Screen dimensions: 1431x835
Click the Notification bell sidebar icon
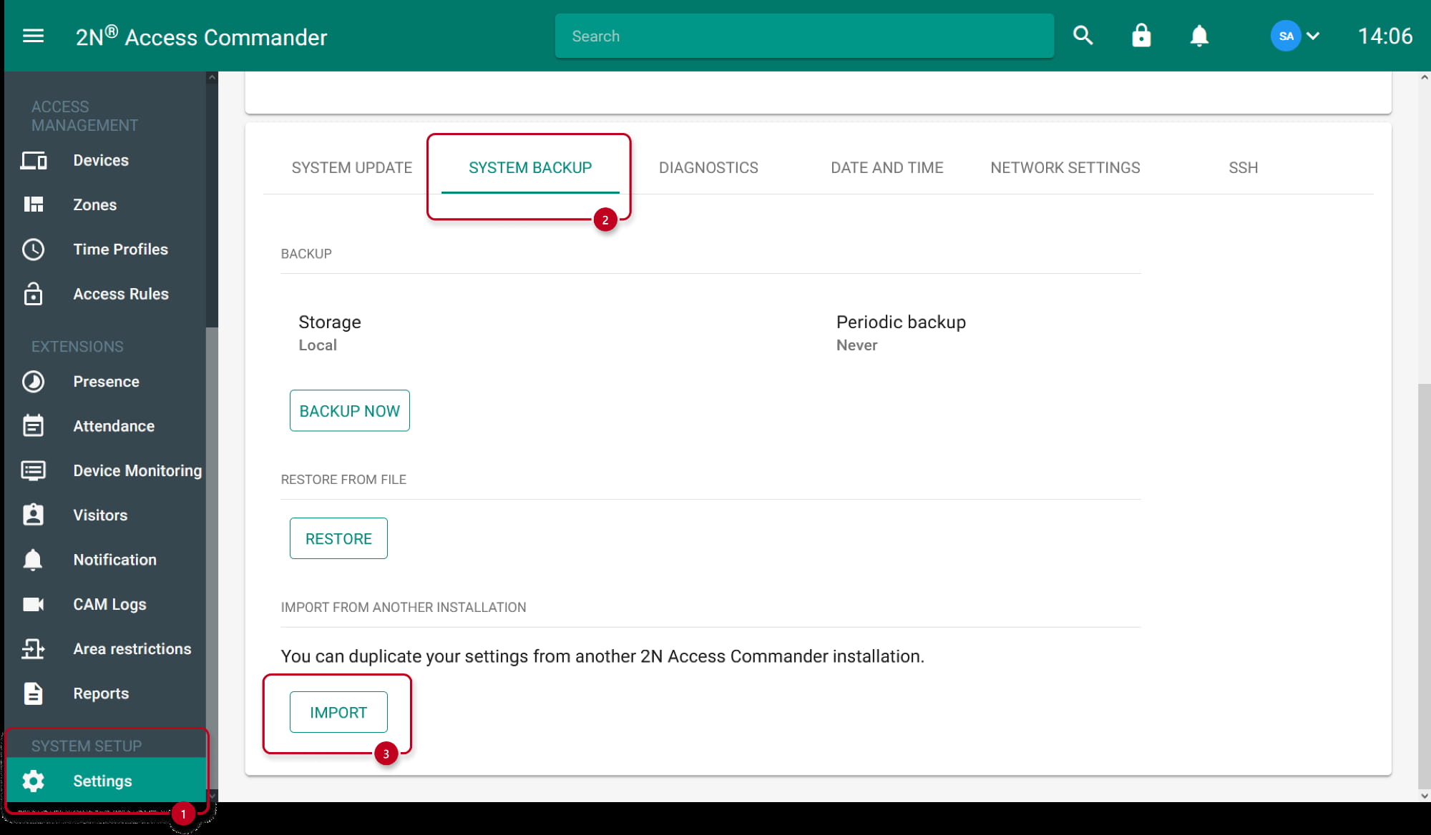33,559
